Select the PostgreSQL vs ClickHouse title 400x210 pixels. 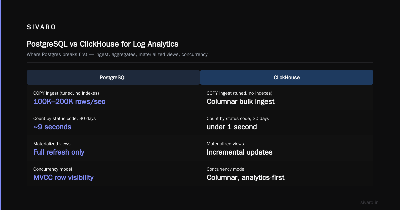102,44
